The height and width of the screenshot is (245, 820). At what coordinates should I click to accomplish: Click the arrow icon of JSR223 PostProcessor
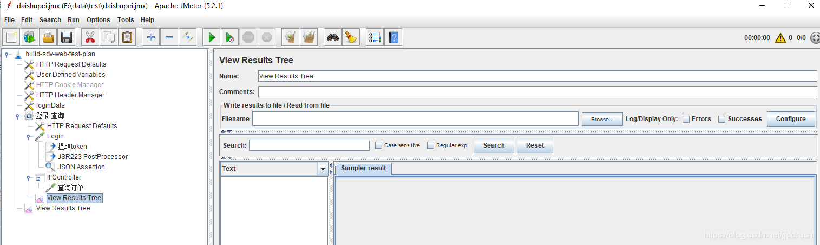(x=50, y=157)
